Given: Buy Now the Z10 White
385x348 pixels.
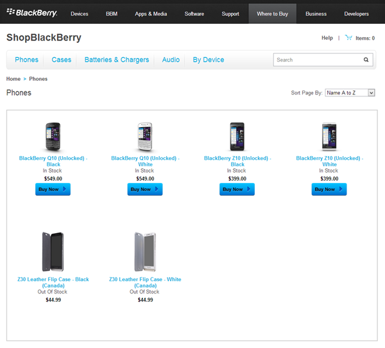Looking at the screenshot, I should point(329,189).
